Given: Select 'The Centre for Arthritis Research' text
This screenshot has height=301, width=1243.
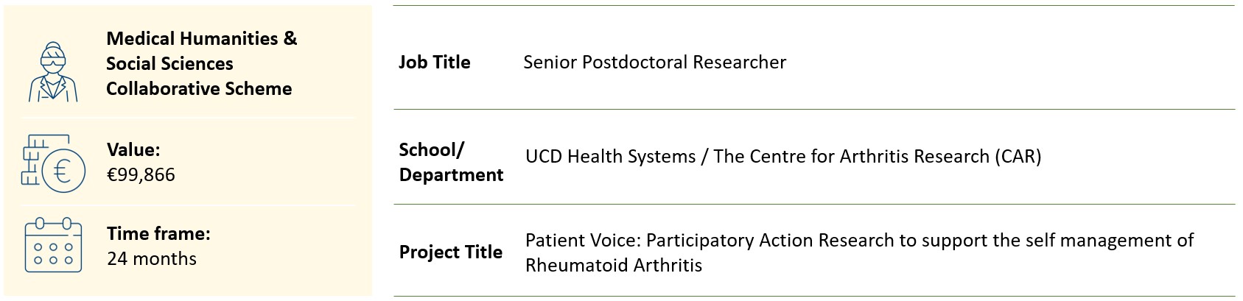Looking at the screenshot, I should [851, 156].
